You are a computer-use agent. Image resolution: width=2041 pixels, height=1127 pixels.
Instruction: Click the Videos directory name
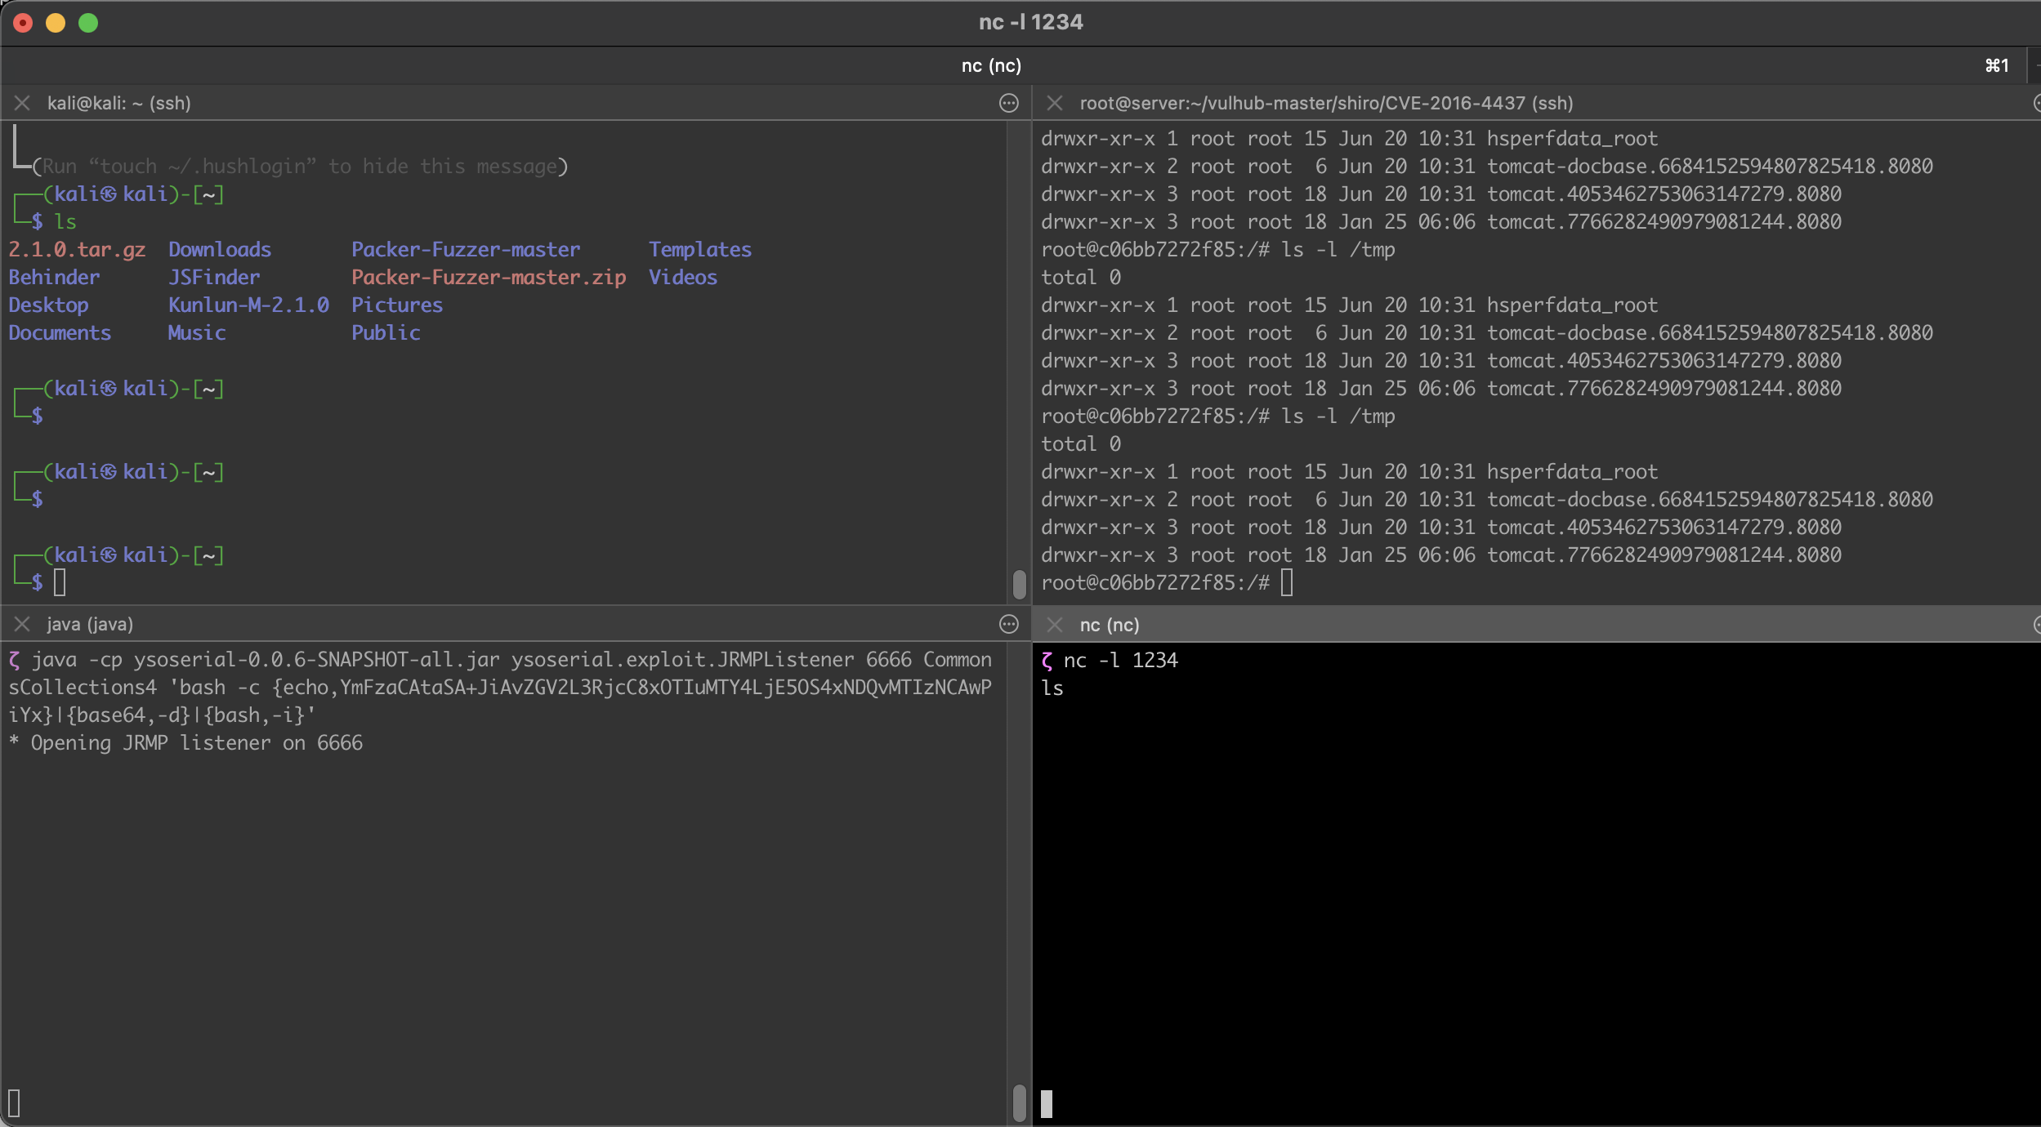(x=683, y=277)
